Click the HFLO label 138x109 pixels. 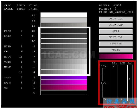coord(7,57)
